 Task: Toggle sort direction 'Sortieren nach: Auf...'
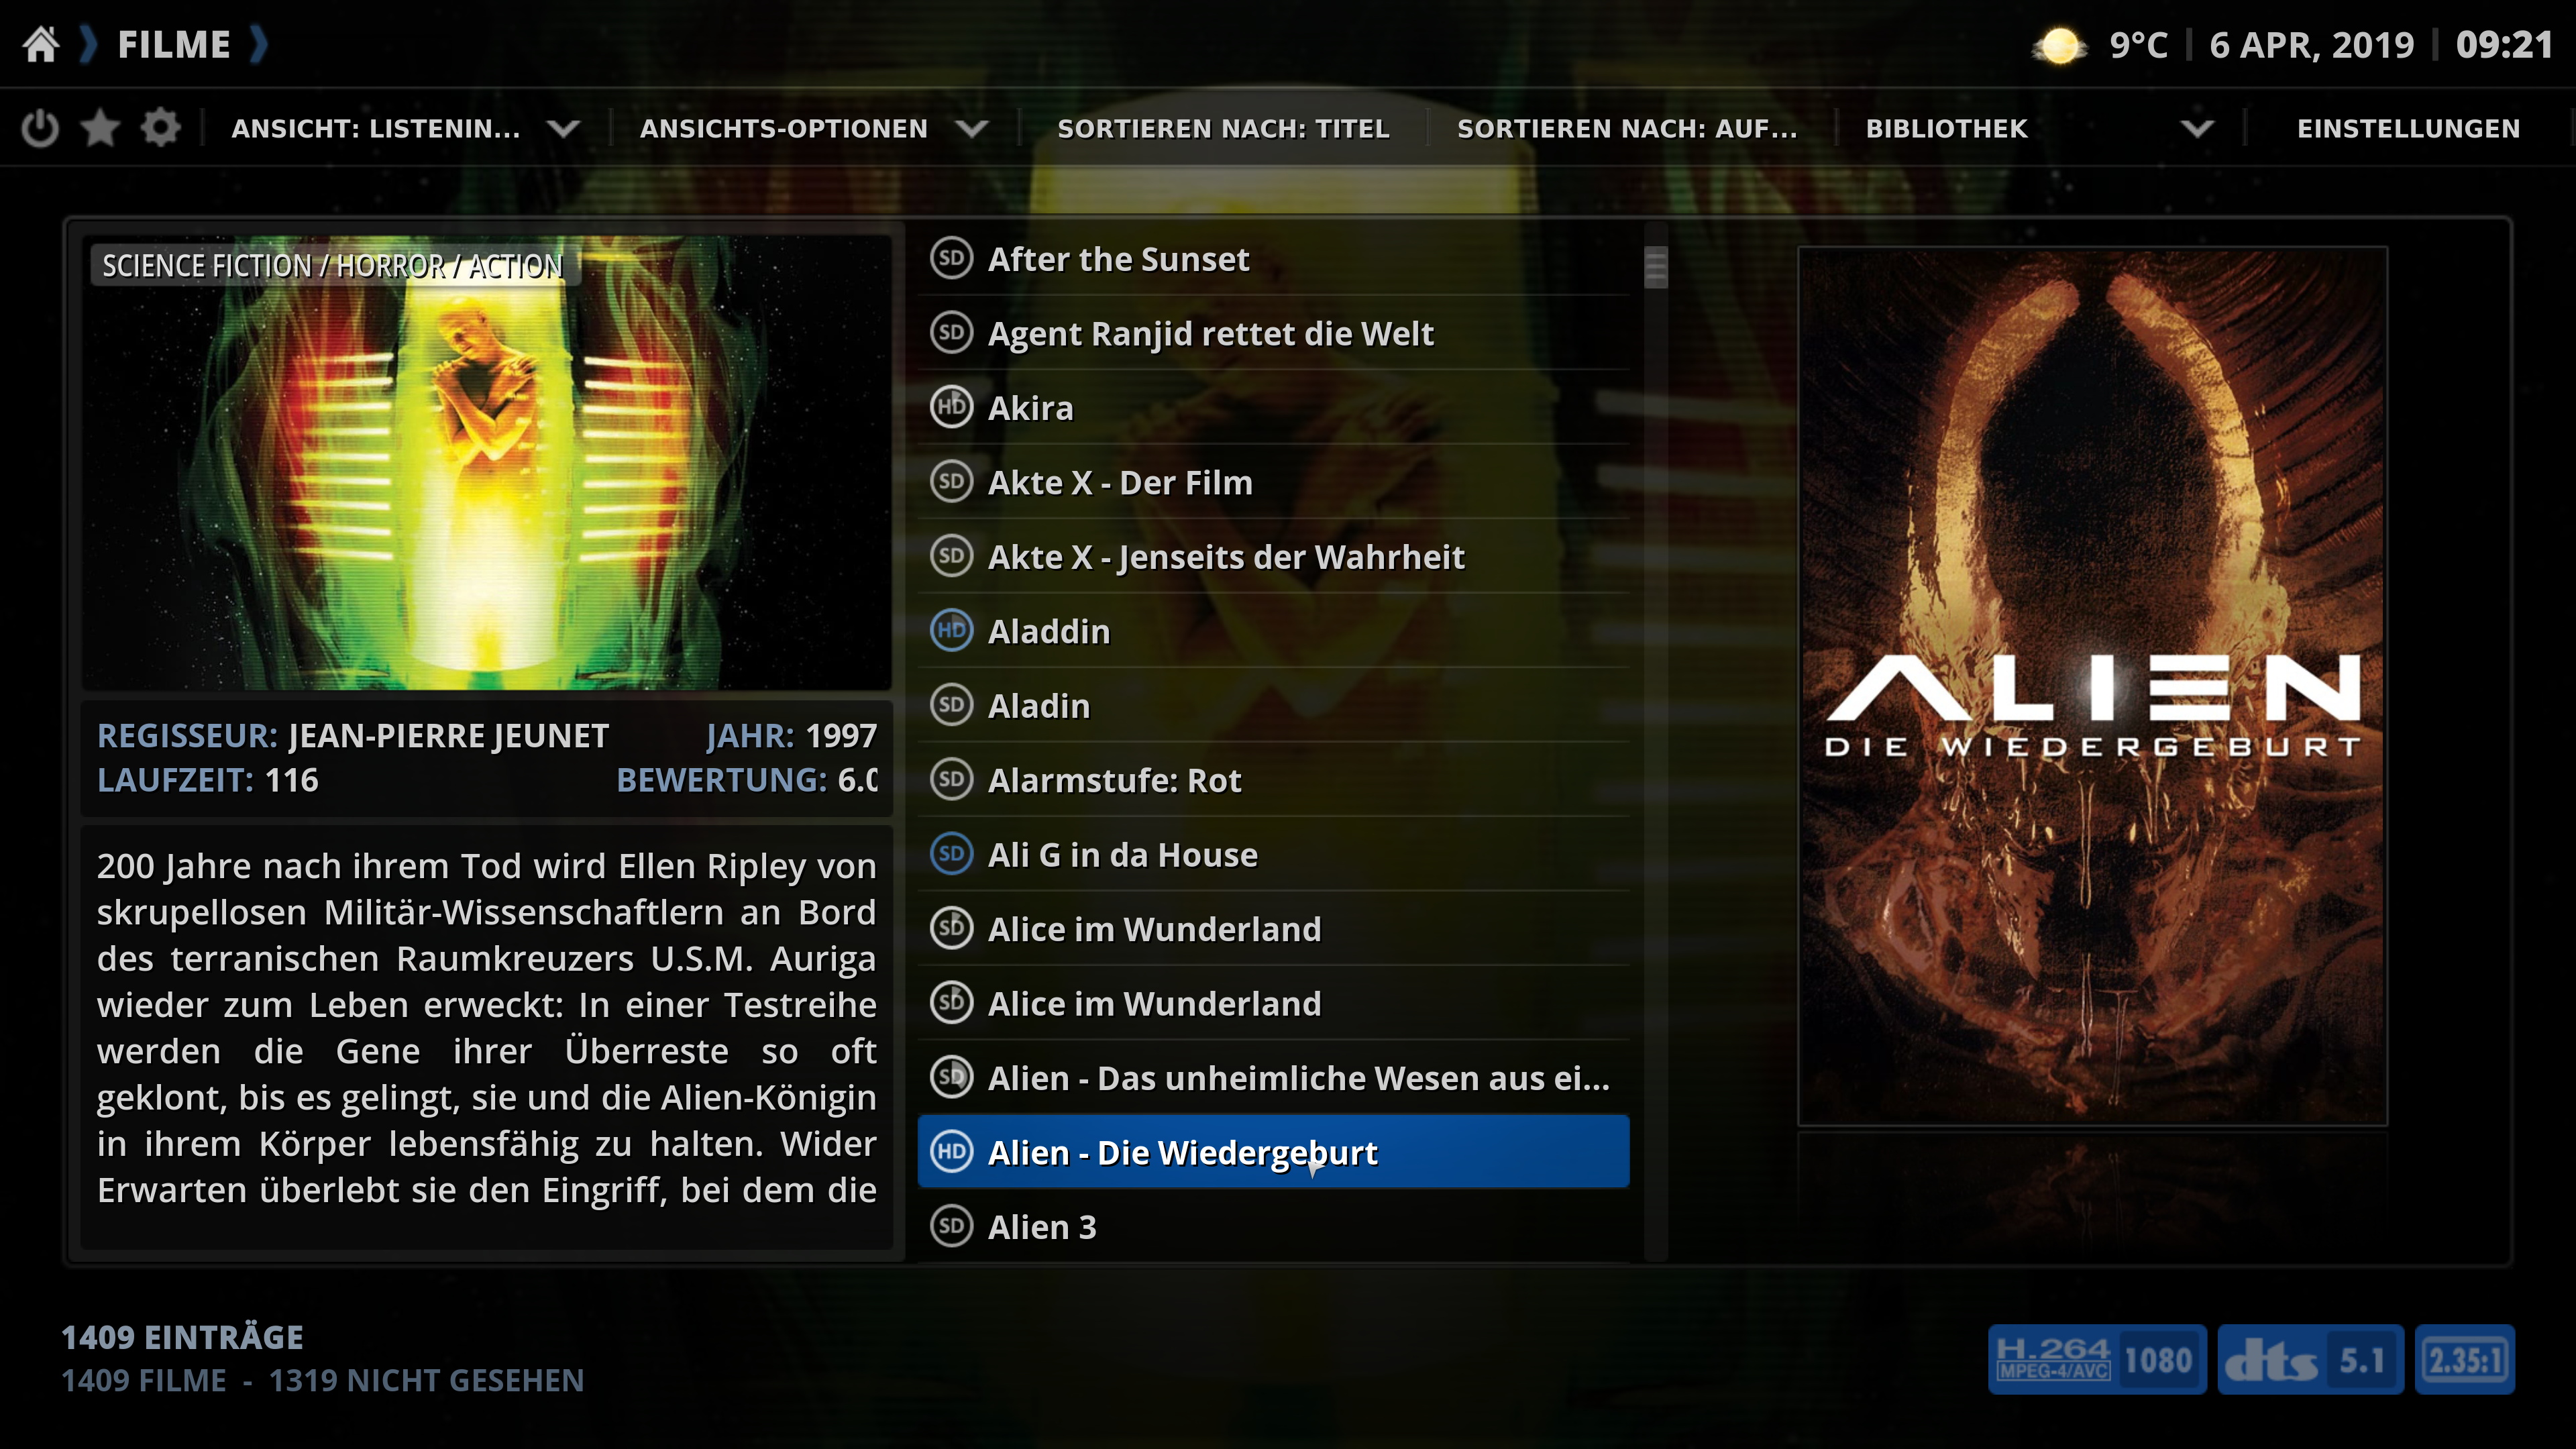click(x=1627, y=128)
